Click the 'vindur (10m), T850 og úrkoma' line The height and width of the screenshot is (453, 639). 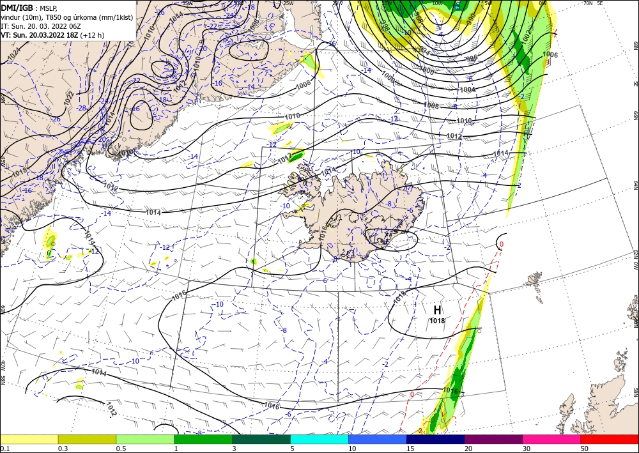click(x=67, y=17)
